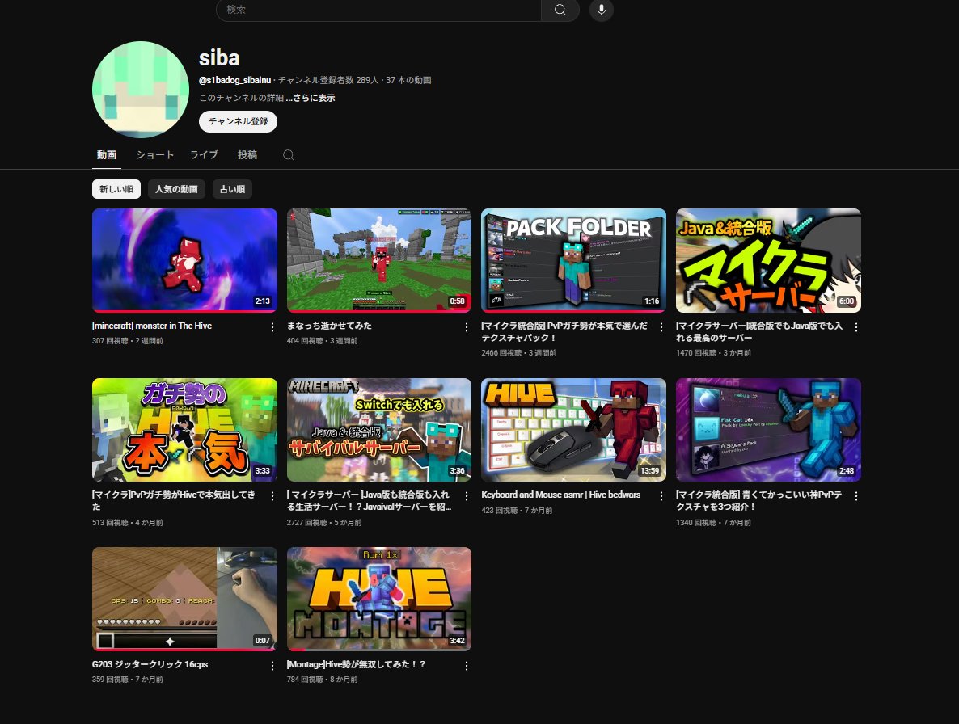Switch to the ショート tab
959x724 pixels.
(154, 155)
